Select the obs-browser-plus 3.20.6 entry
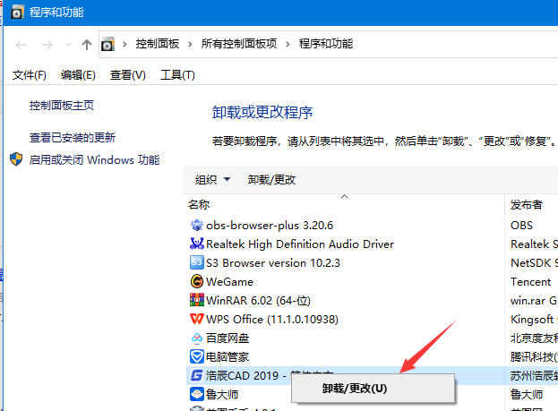This screenshot has width=558, height=411. point(270,226)
